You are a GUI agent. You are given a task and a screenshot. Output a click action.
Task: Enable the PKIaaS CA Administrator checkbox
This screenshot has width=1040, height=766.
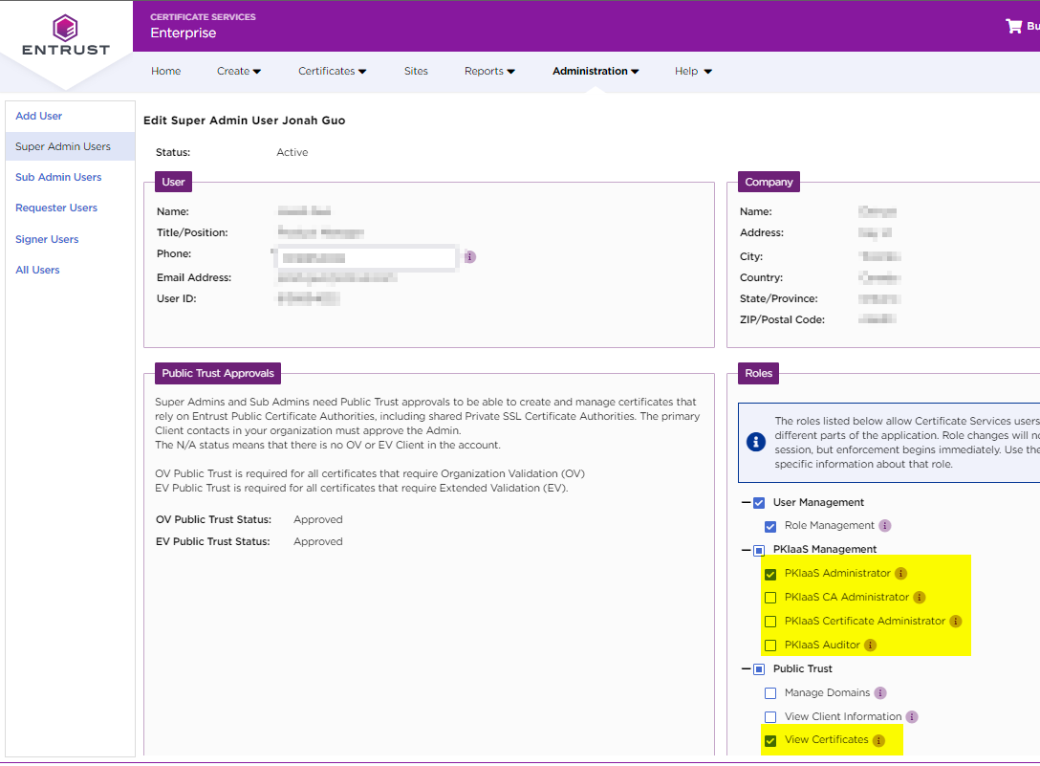[x=770, y=598]
